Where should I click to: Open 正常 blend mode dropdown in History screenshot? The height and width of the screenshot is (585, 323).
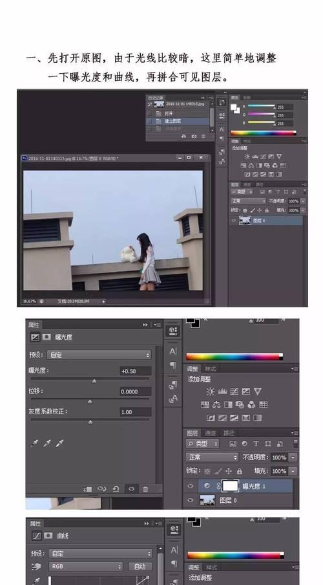(x=248, y=201)
